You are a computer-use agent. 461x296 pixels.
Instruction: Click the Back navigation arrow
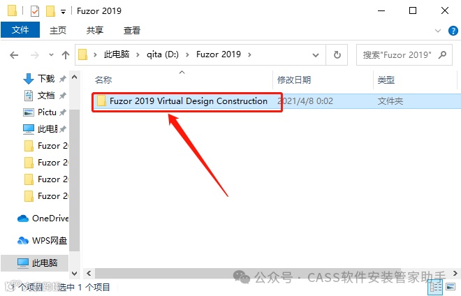(x=14, y=55)
